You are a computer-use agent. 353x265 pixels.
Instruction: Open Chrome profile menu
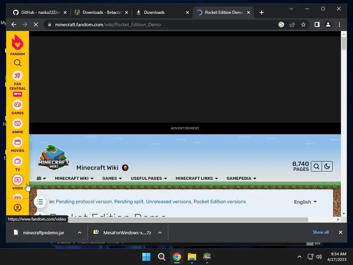328,24
